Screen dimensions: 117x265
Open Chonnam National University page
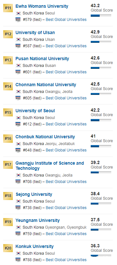[x=46, y=85]
